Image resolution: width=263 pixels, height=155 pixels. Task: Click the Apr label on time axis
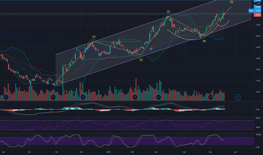pyautogui.click(x=184, y=152)
